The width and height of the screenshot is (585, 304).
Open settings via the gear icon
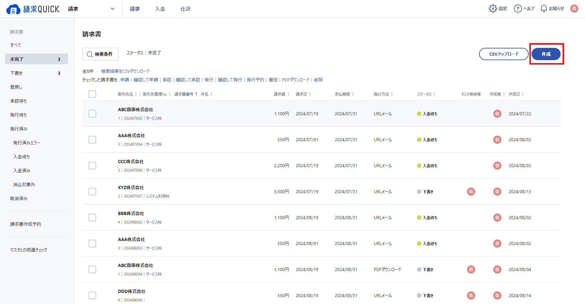[493, 9]
